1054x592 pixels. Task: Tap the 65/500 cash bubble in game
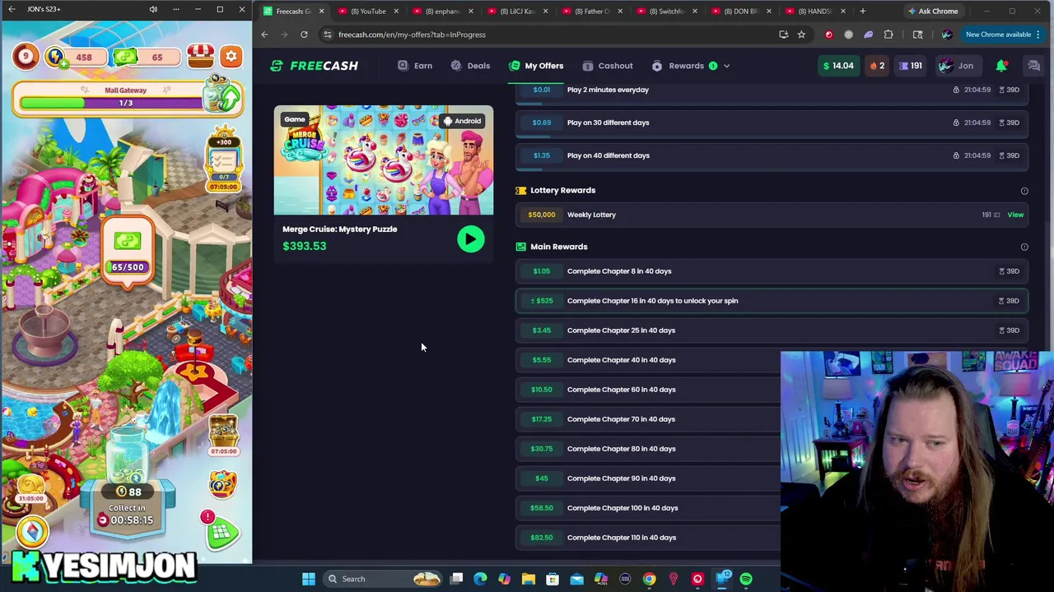point(128,252)
